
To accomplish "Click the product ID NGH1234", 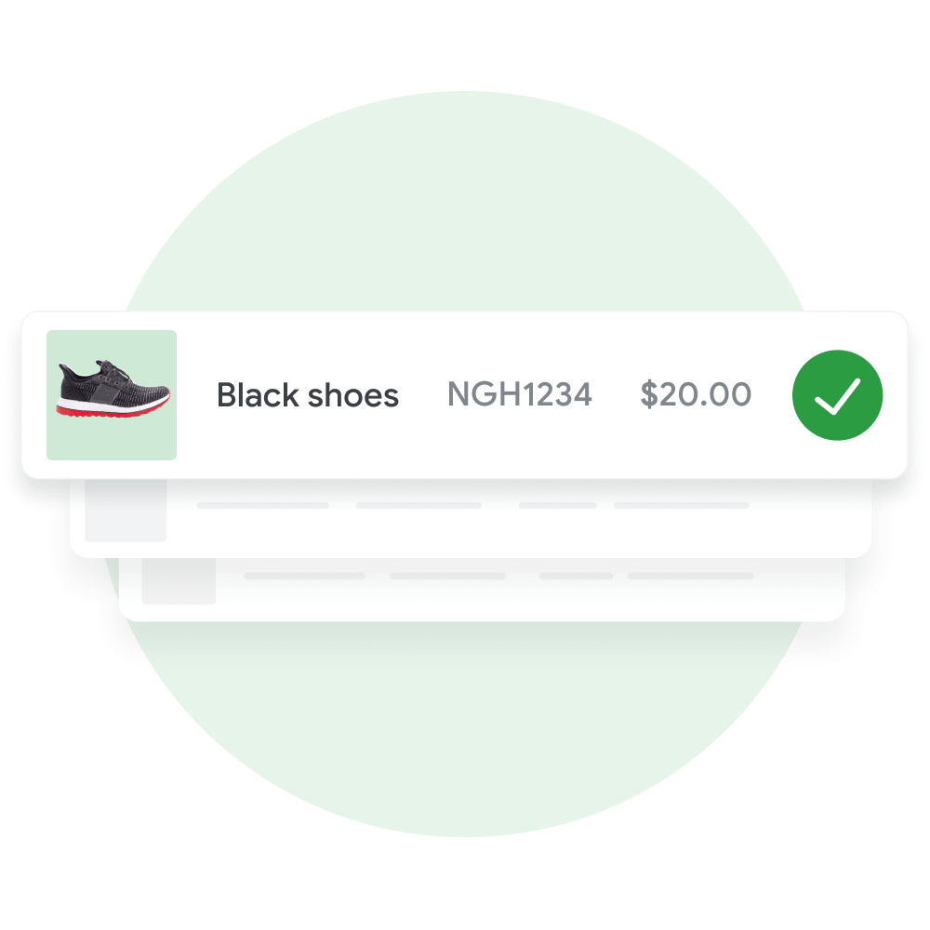I will pos(520,394).
